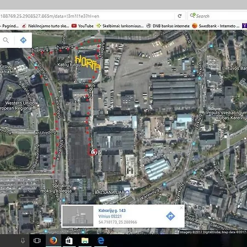Open the Pagrind bookmark

tap(9, 26)
